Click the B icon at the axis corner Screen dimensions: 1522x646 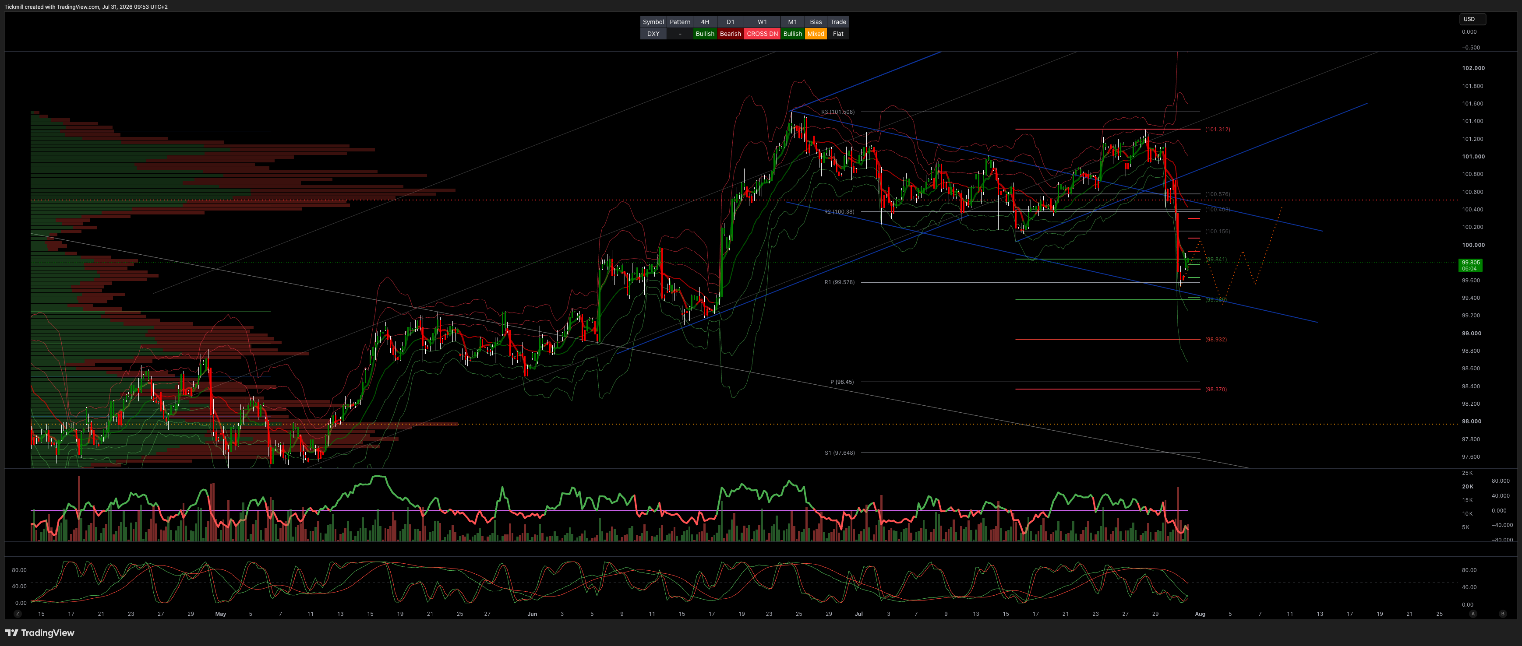click(1502, 614)
